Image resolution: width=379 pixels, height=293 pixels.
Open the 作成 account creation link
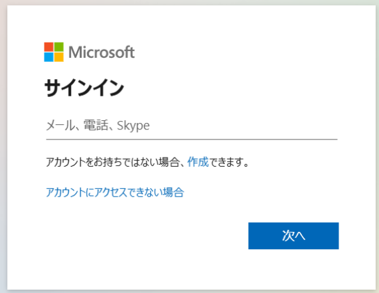tap(198, 162)
